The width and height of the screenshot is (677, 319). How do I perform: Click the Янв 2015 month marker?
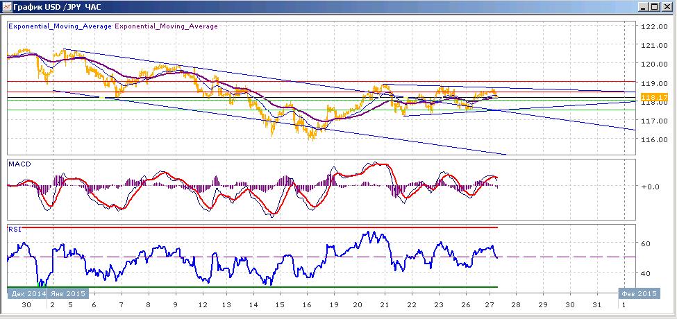(67, 293)
